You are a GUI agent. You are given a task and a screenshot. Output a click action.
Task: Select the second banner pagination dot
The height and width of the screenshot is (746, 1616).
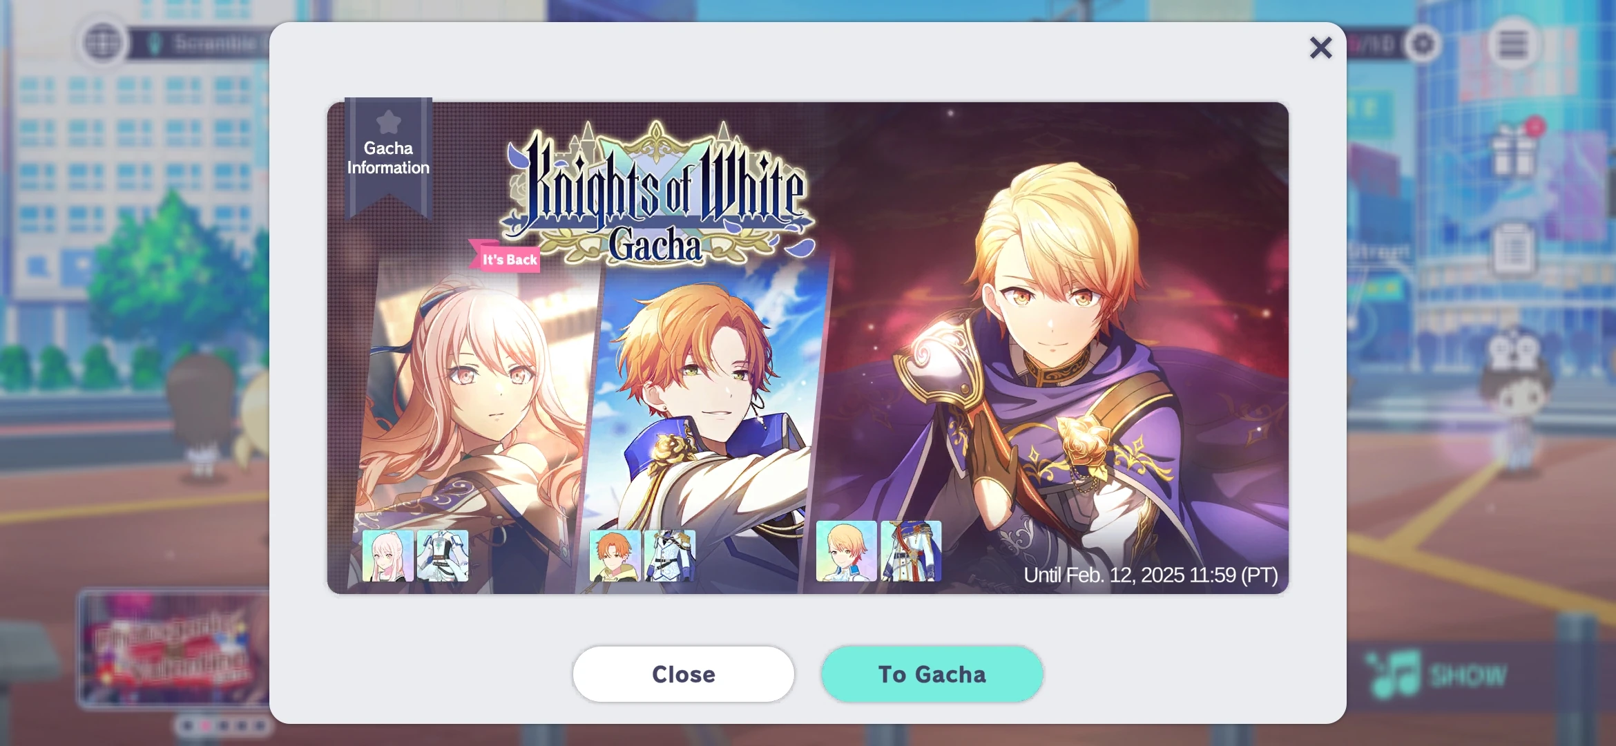coord(204,726)
